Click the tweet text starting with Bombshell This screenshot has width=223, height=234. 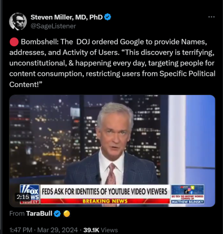pos(112,63)
